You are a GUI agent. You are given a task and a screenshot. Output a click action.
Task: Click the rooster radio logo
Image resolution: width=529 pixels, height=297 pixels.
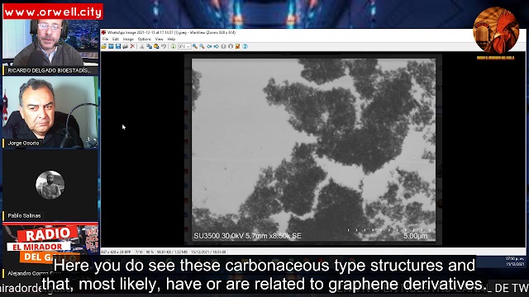pos(496,31)
